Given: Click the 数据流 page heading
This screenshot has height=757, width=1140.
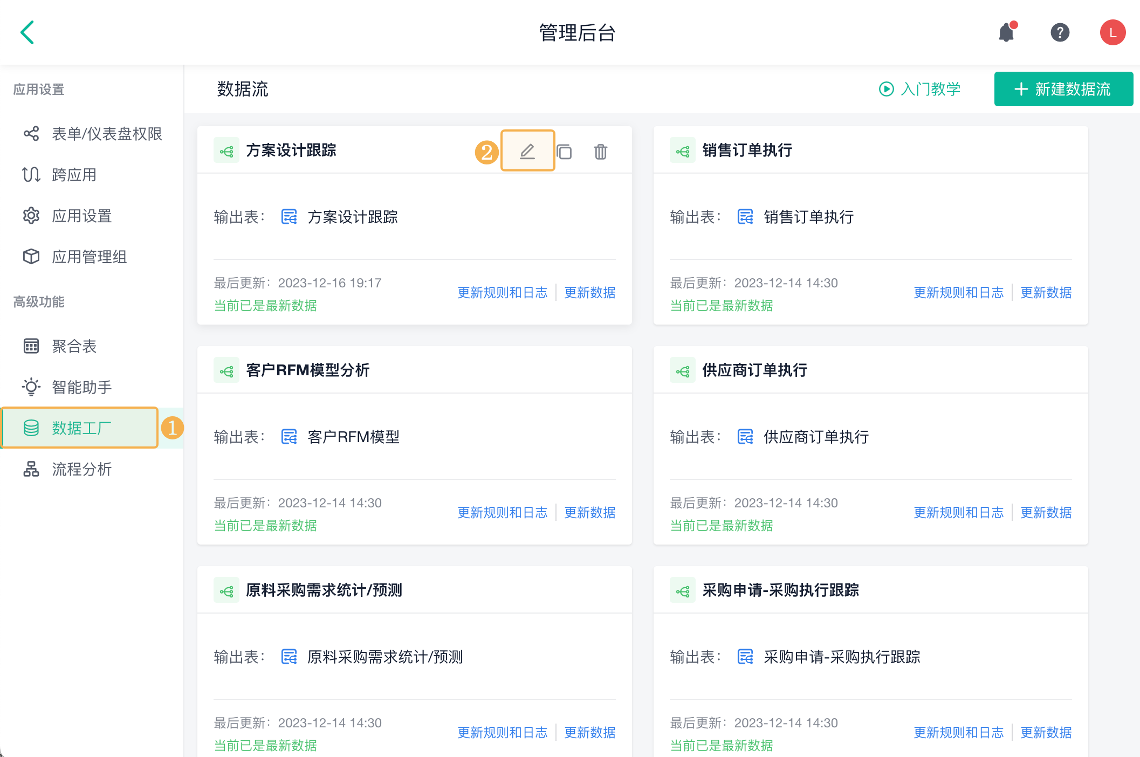Looking at the screenshot, I should click(x=243, y=89).
